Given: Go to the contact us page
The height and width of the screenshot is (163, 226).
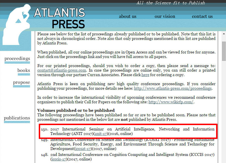Looking at the screenshot, I should tap(202, 16).
